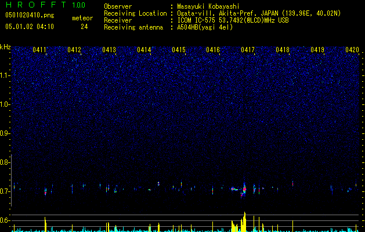
Task: Click the HROFFT title text
Action: point(37,5)
